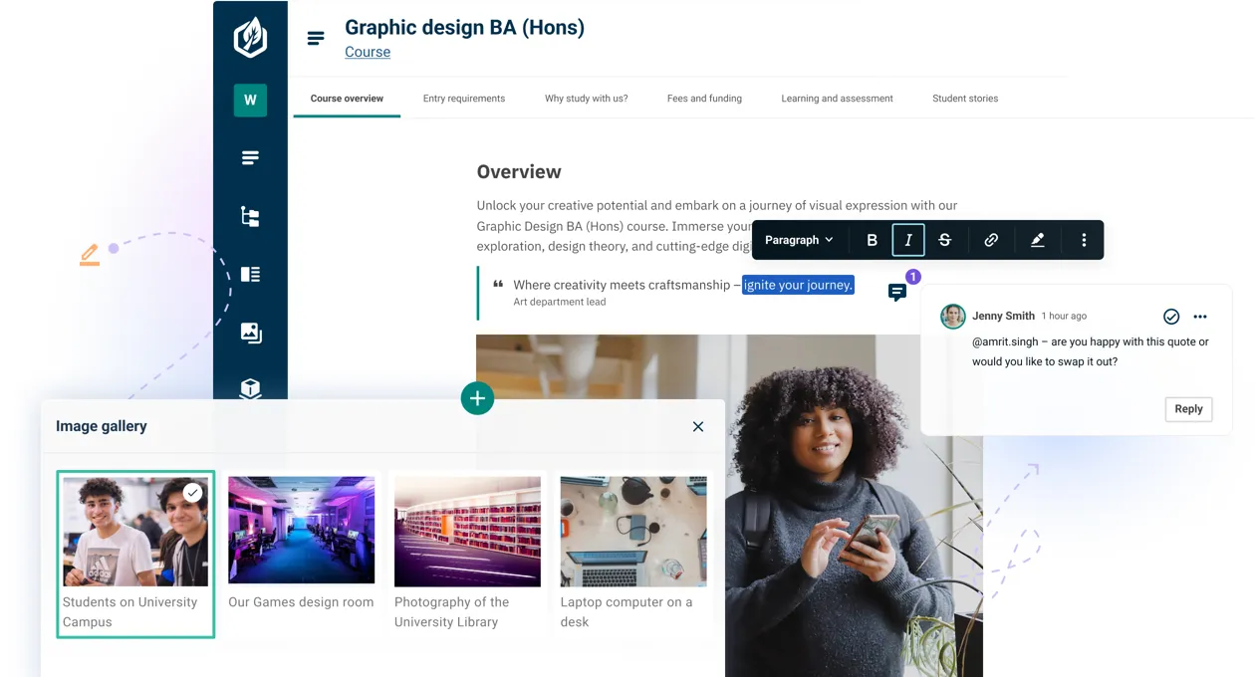Image resolution: width=1255 pixels, height=677 pixels.
Task: Switch to the Course overview tab
Action: click(347, 99)
